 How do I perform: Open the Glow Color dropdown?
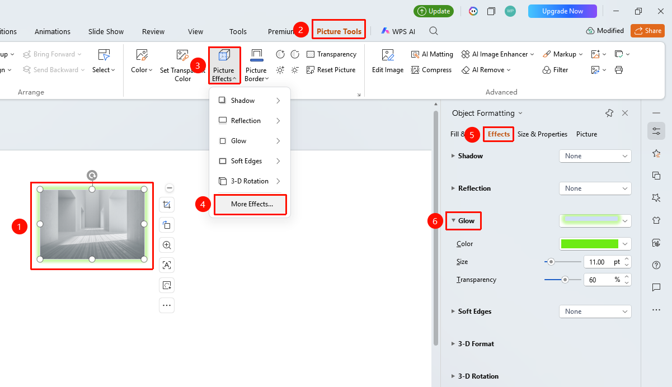(x=595, y=244)
